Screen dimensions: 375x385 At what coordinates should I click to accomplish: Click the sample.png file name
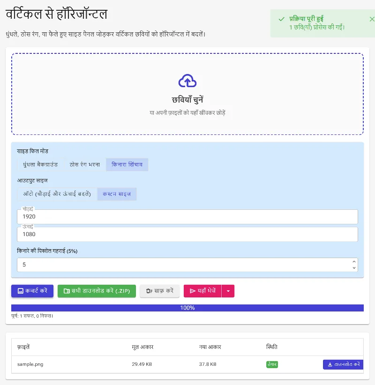tap(30, 364)
